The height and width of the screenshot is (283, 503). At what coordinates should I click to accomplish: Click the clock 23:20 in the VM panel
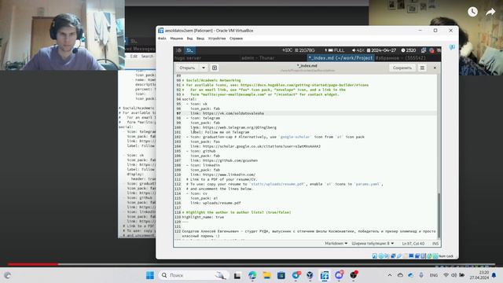click(x=409, y=50)
